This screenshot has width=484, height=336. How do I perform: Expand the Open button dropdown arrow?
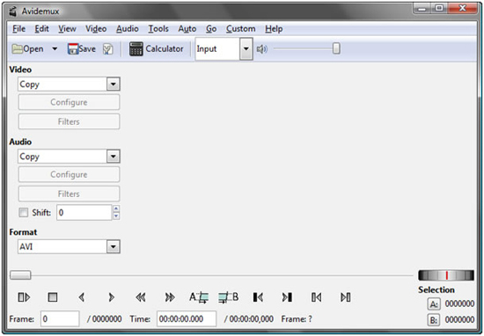click(x=55, y=48)
